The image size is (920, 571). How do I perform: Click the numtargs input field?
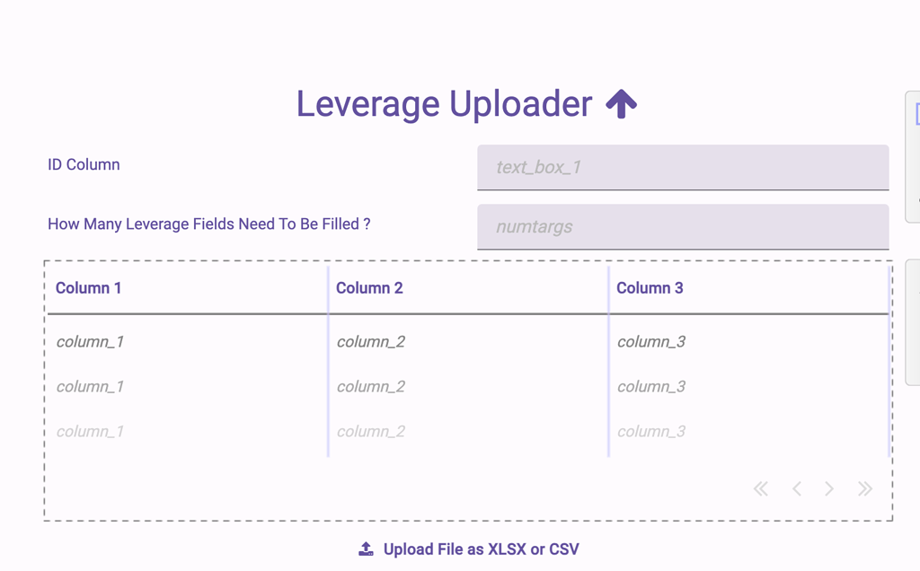click(682, 226)
